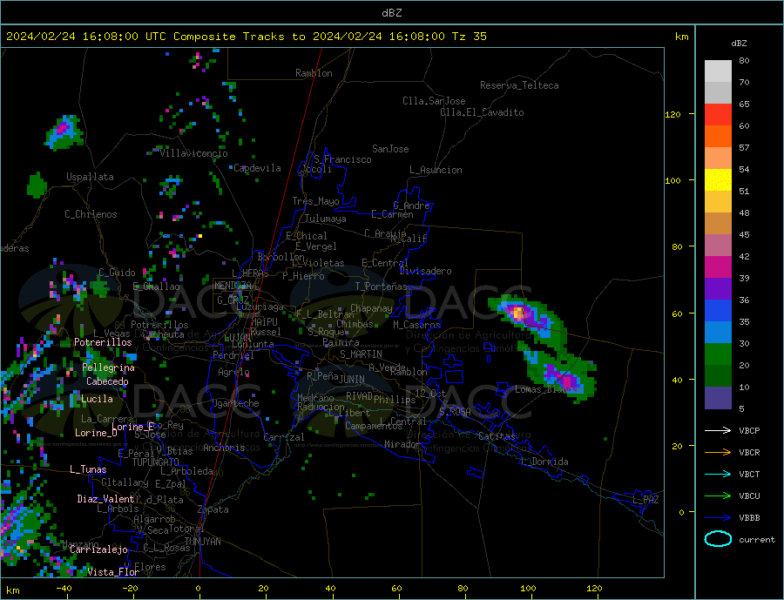
Task: Click the Carrizalejo label
Action: click(98, 550)
